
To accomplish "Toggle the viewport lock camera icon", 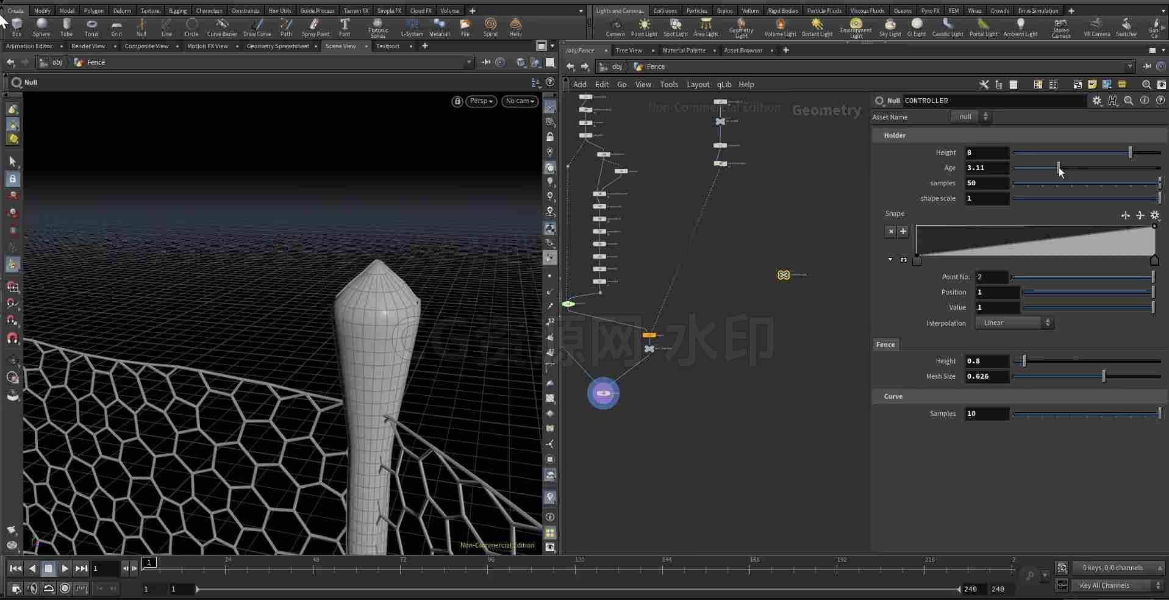I will coord(457,101).
